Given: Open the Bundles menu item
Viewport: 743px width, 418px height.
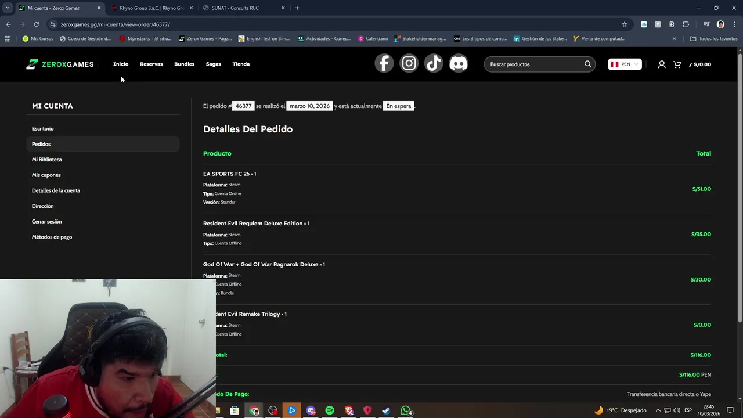Looking at the screenshot, I should click(x=184, y=64).
